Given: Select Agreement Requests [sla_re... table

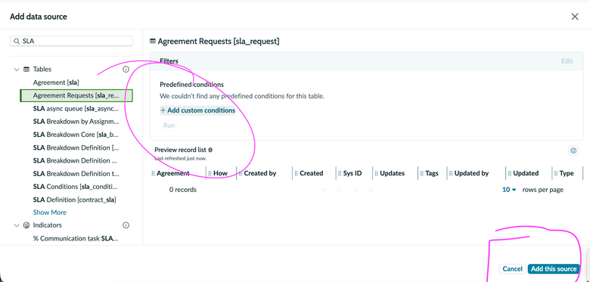Looking at the screenshot, I should point(76,95).
